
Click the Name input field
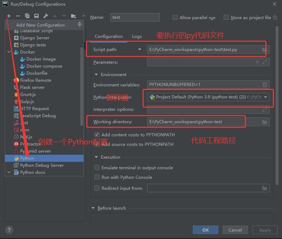pos(135,17)
